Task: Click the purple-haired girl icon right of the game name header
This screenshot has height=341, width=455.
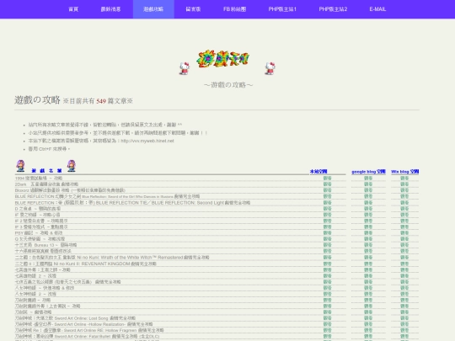Action: (72, 166)
